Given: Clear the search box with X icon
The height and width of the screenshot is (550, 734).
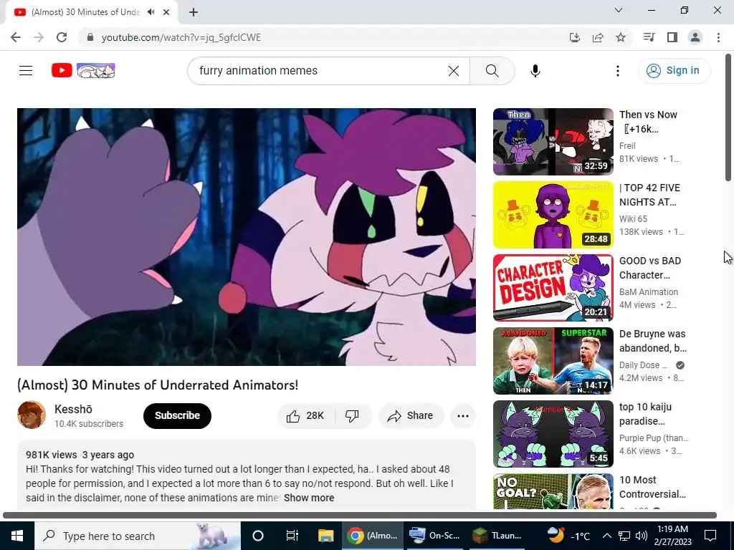Looking at the screenshot, I should point(454,71).
